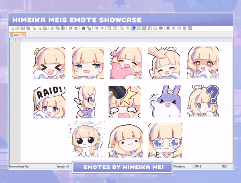The image size is (241, 183).
Task: Start macro recording with the red button
Action: [168, 28]
